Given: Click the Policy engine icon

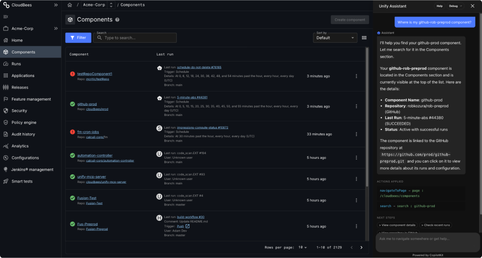Looking at the screenshot, I should click(5, 123).
